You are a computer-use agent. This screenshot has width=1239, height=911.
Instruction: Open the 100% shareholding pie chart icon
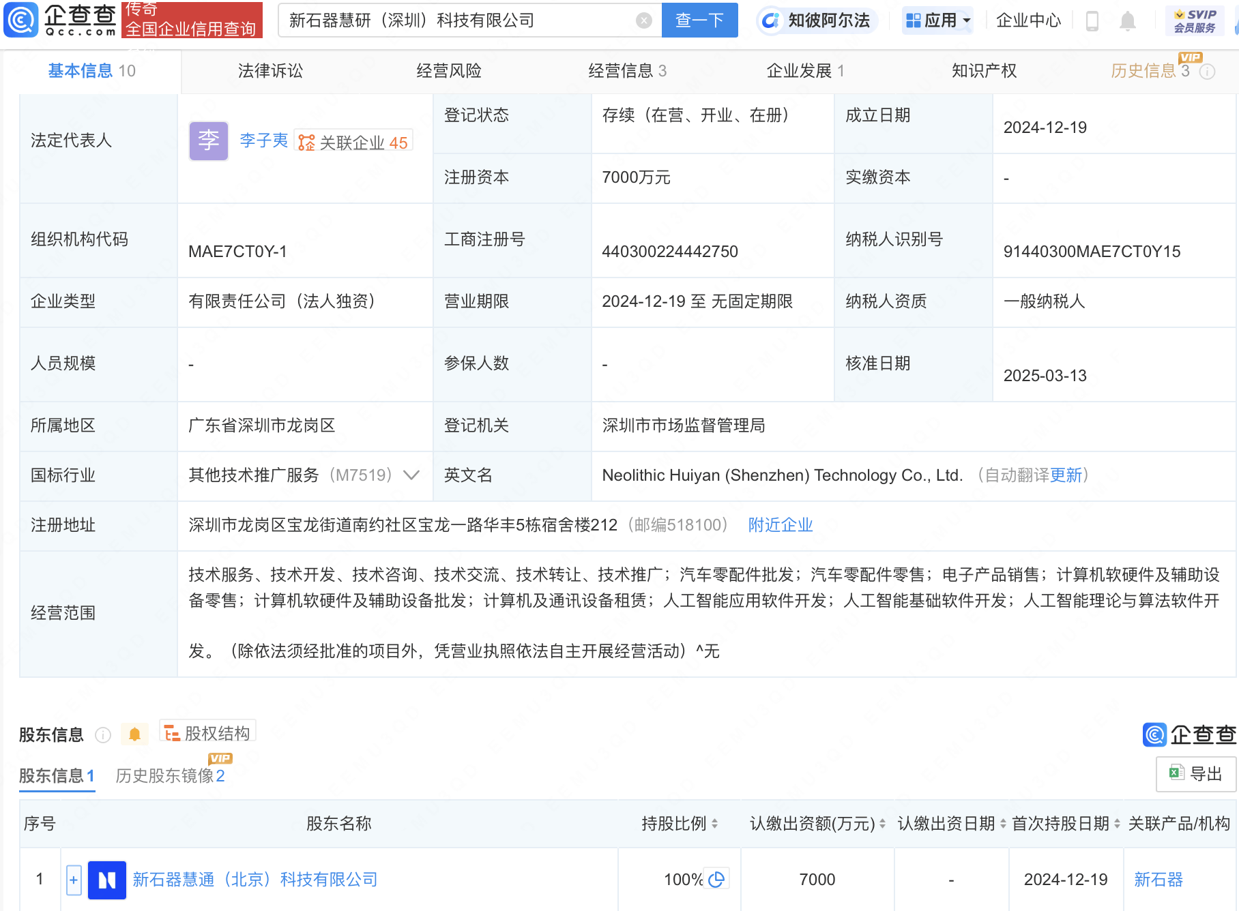click(716, 880)
